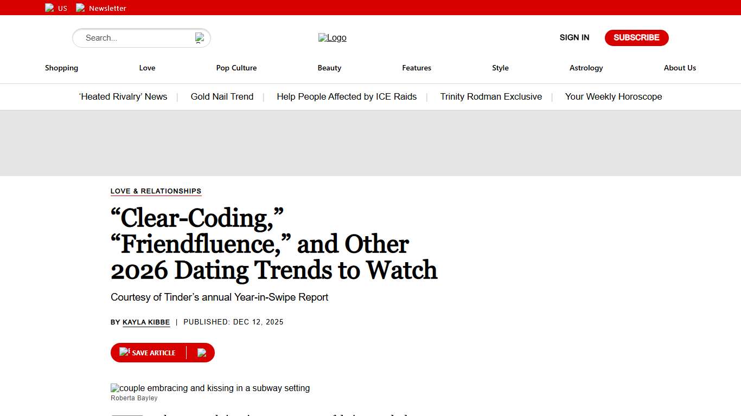Image resolution: width=741 pixels, height=416 pixels.
Task: Click the couple subway photo placeholder icon
Action: (x=115, y=388)
